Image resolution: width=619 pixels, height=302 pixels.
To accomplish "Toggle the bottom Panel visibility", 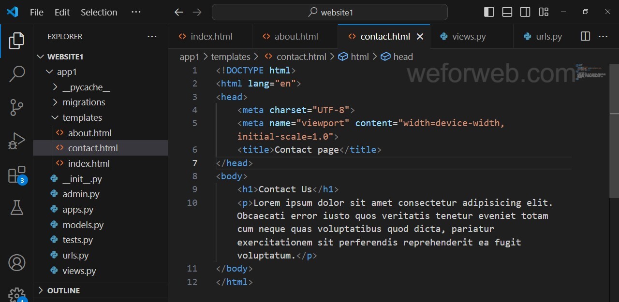I will click(507, 12).
